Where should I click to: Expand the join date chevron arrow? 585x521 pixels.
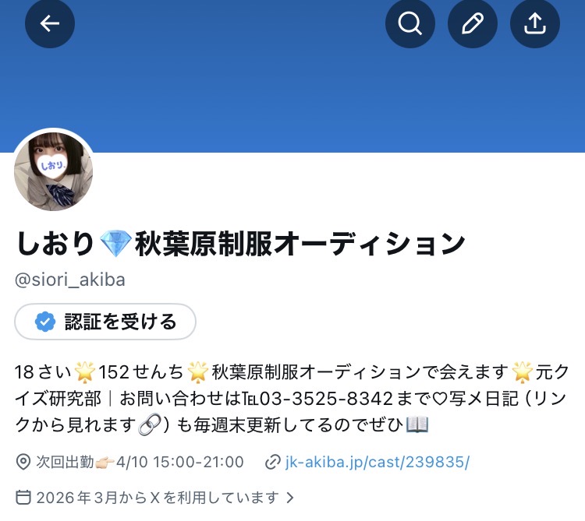pos(290,497)
